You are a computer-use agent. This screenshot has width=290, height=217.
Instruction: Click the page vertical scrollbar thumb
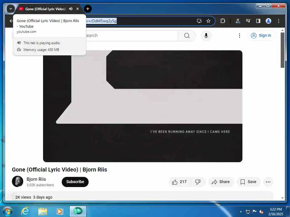point(282,50)
